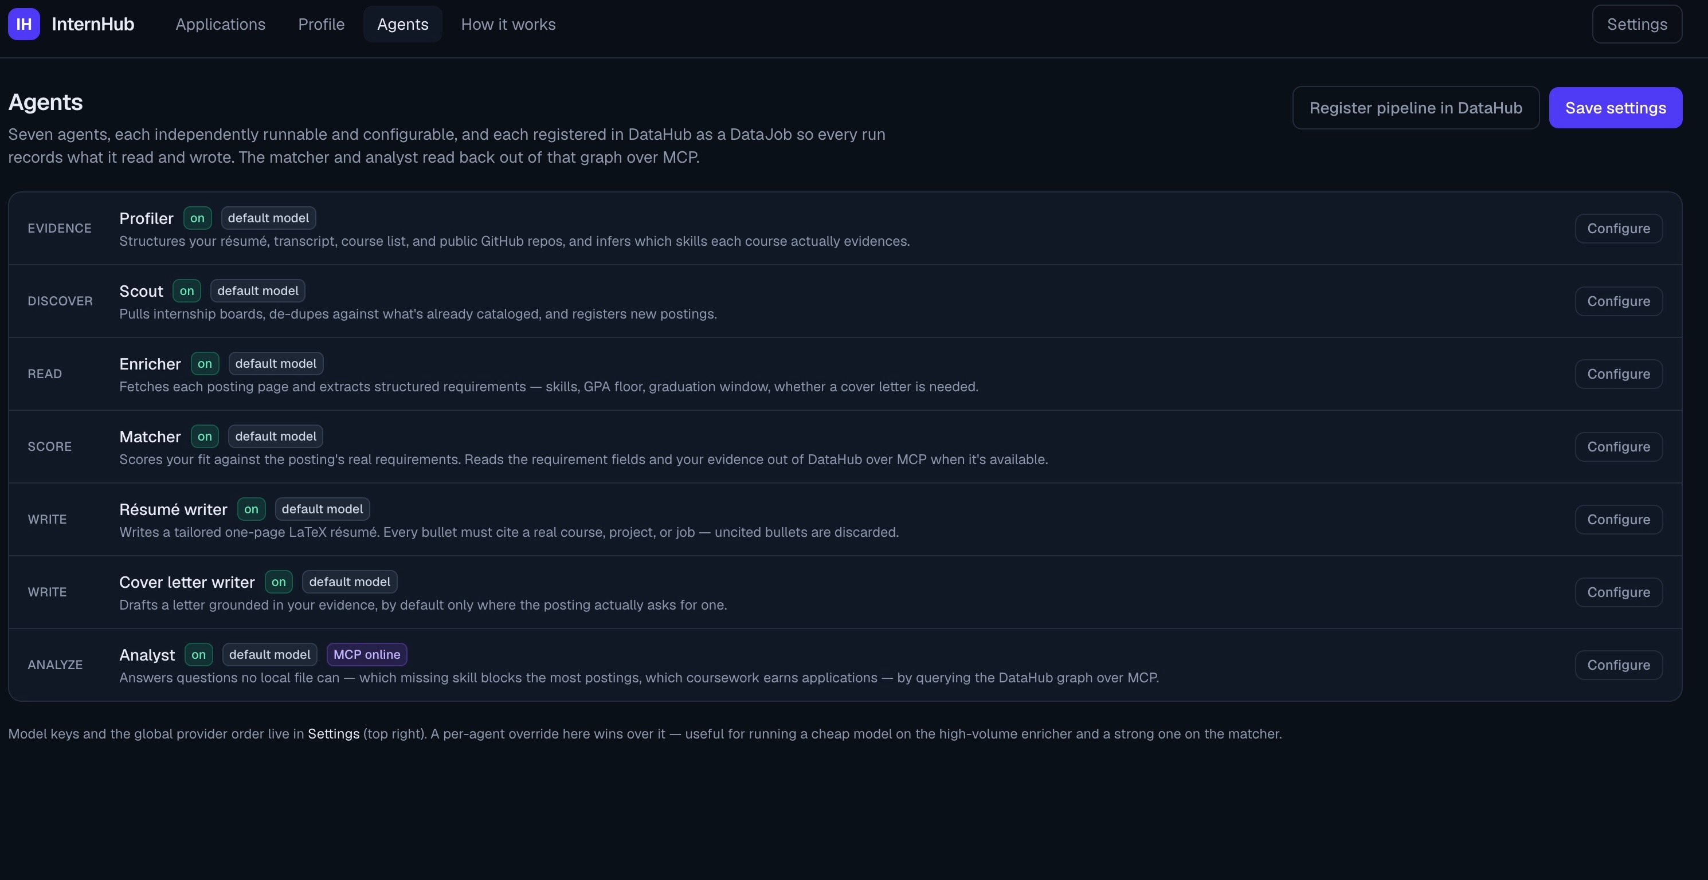Open Configure for Résumé writer

click(1619, 520)
